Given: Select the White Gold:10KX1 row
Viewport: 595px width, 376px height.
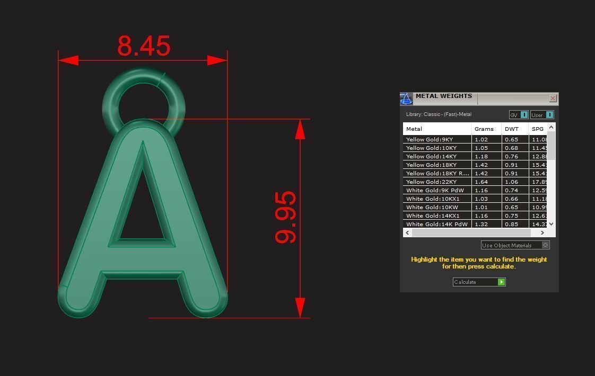Looking at the screenshot, I should pos(475,199).
